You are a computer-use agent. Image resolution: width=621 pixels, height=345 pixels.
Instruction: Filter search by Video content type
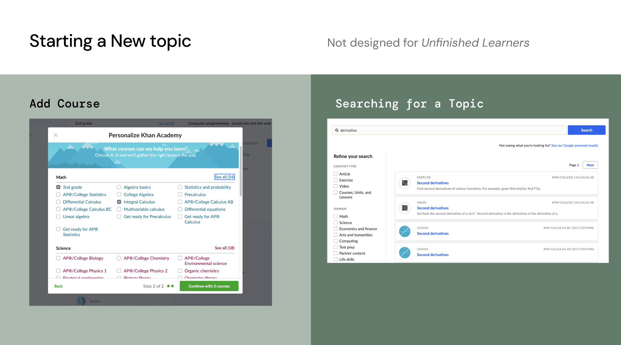click(335, 186)
